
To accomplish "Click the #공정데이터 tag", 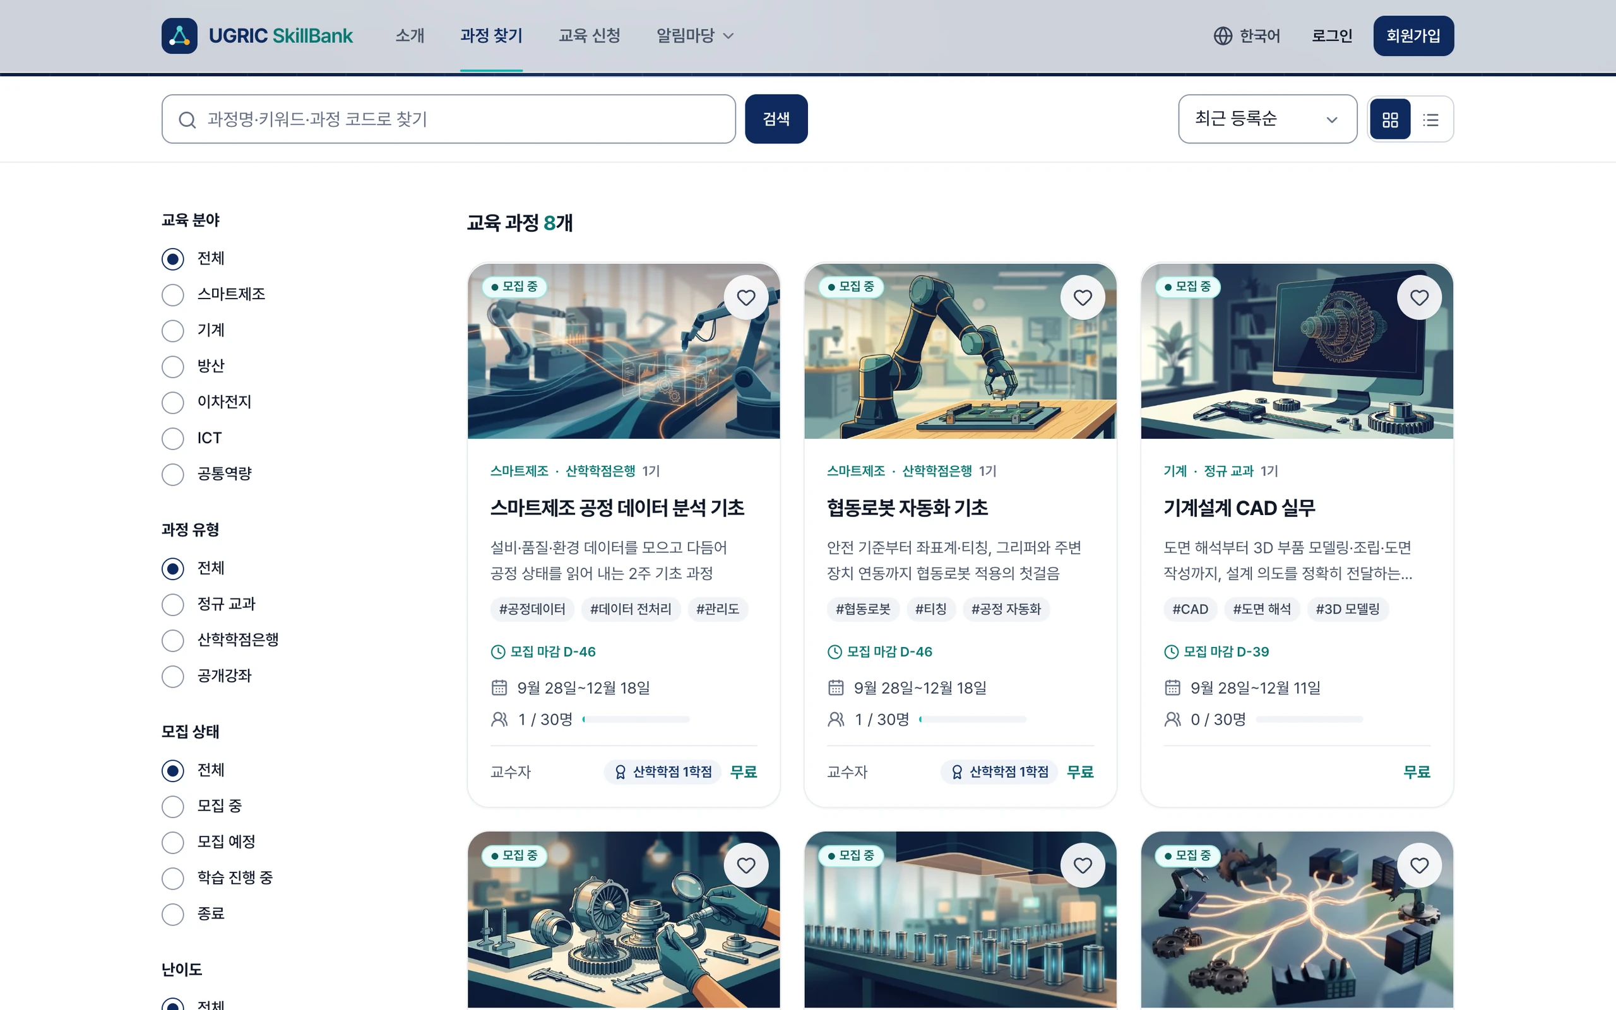I will coord(532,609).
